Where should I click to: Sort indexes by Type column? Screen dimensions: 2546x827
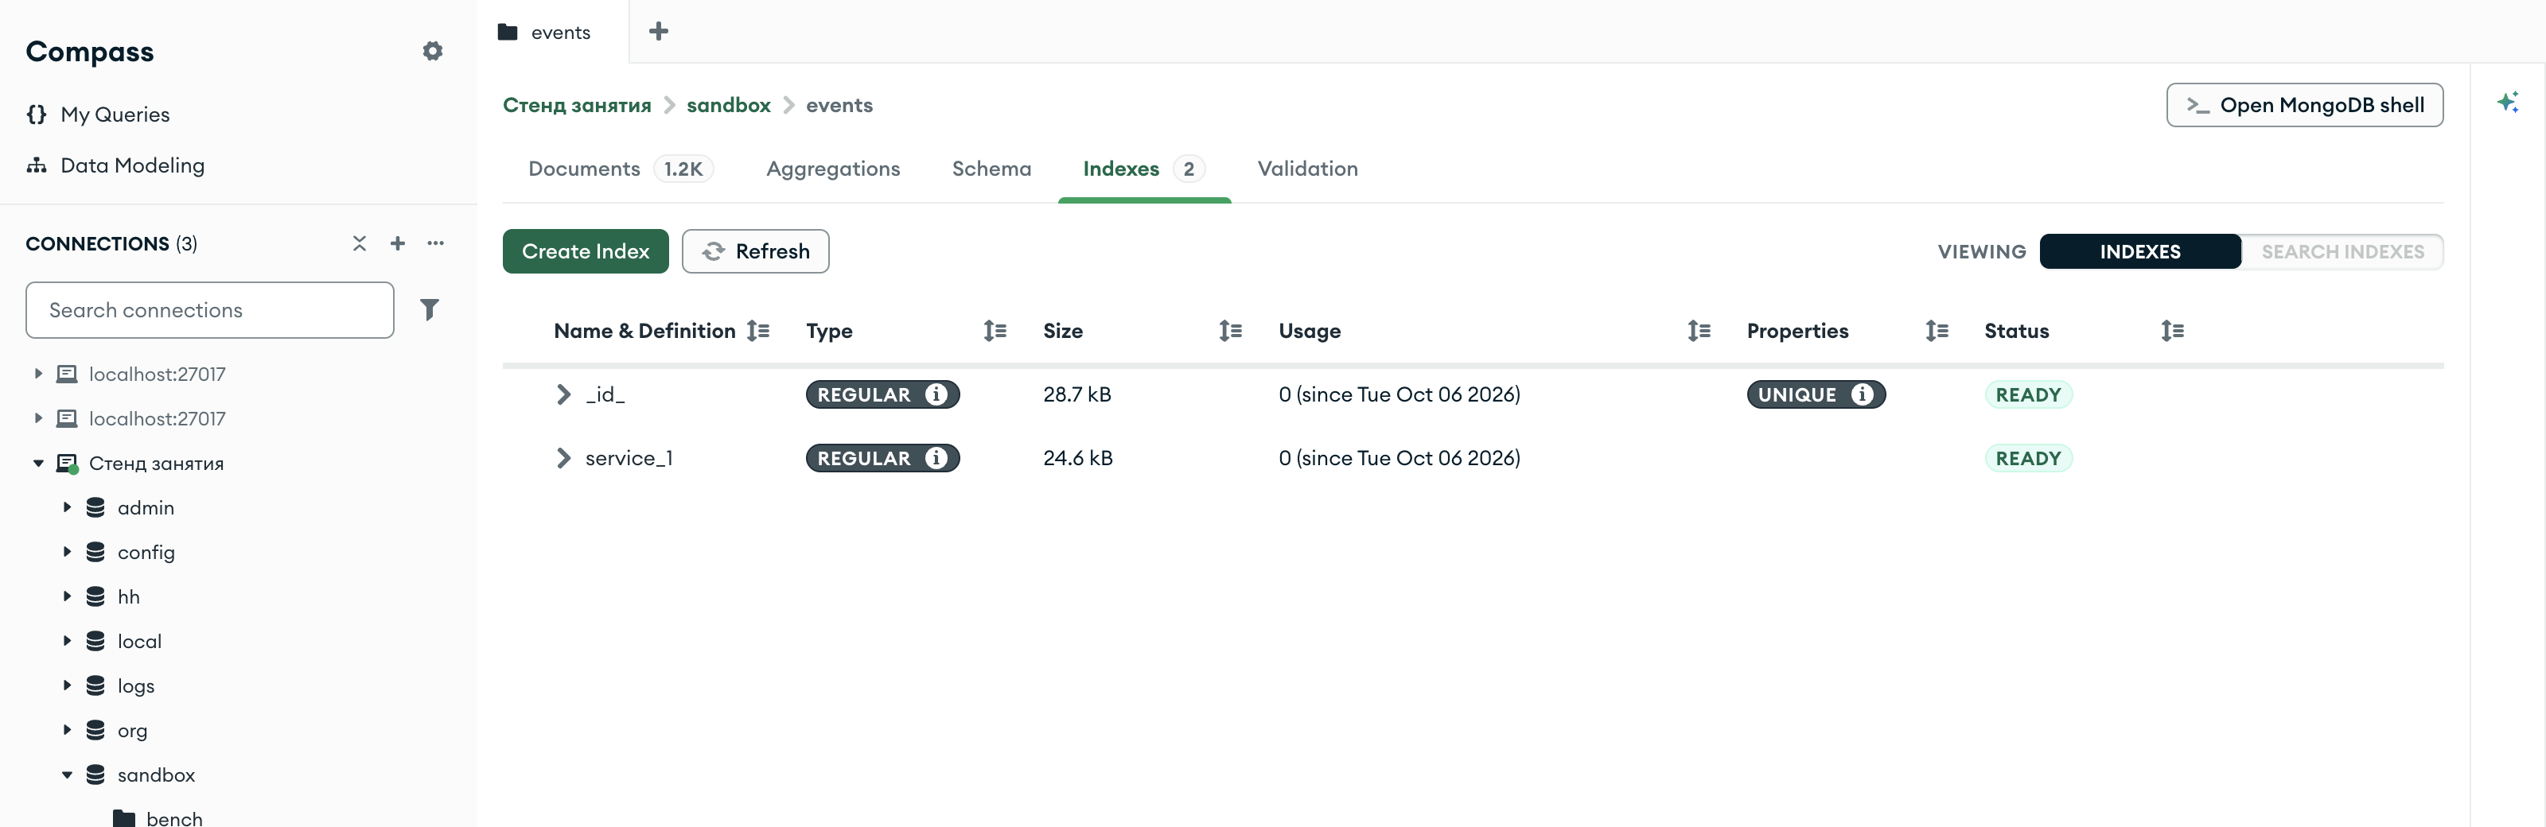click(995, 331)
